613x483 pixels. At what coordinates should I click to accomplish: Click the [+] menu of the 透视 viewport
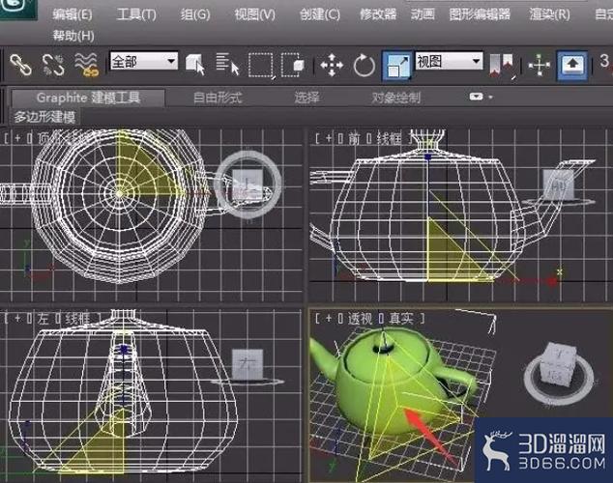(329, 319)
